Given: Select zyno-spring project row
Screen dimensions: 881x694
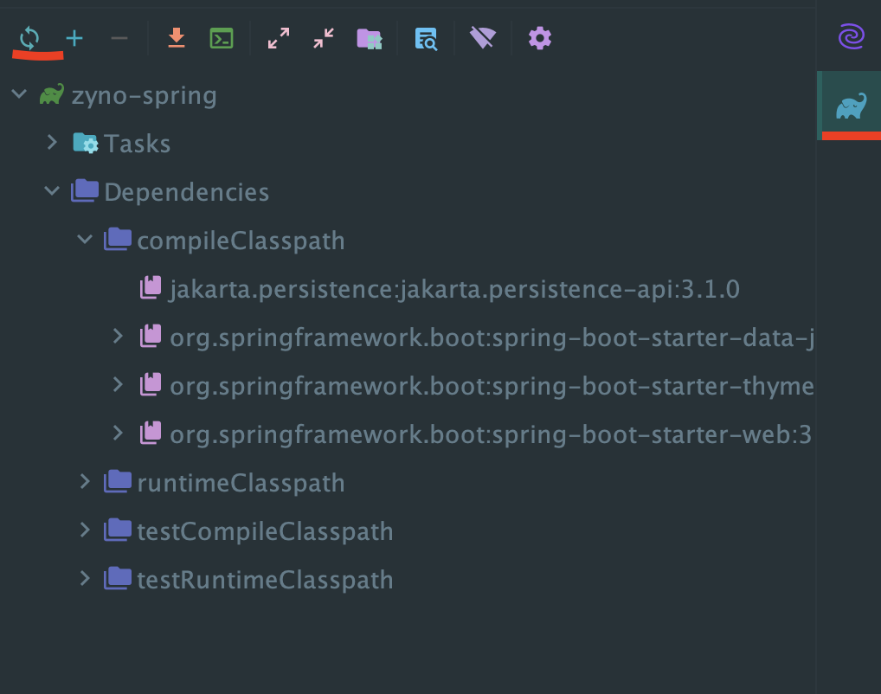Looking at the screenshot, I should (x=408, y=95).
